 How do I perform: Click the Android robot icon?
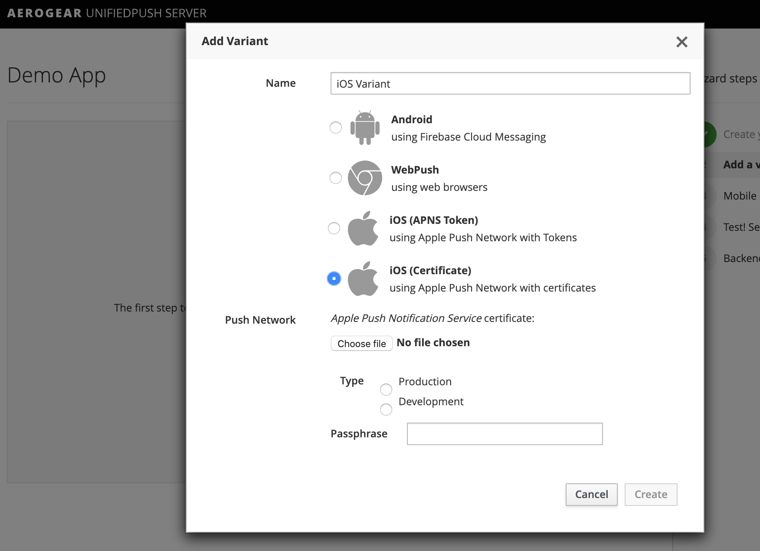[x=365, y=128]
